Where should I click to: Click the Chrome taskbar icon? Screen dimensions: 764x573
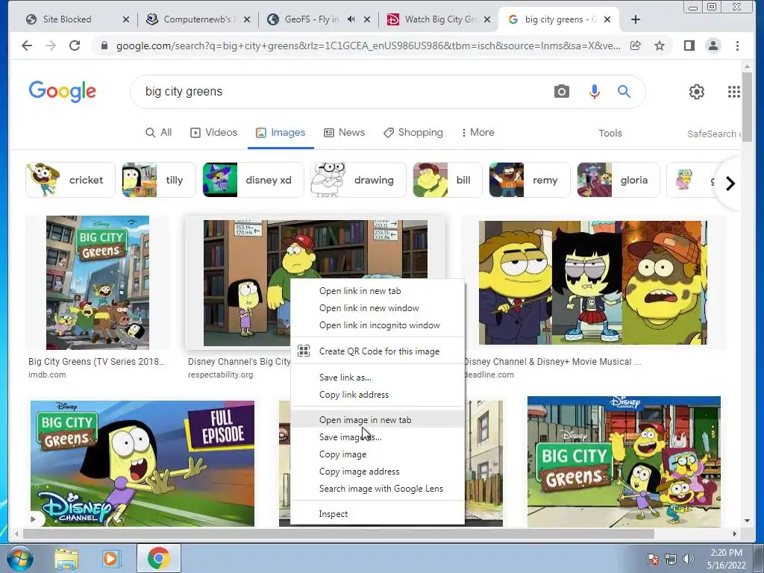158,558
